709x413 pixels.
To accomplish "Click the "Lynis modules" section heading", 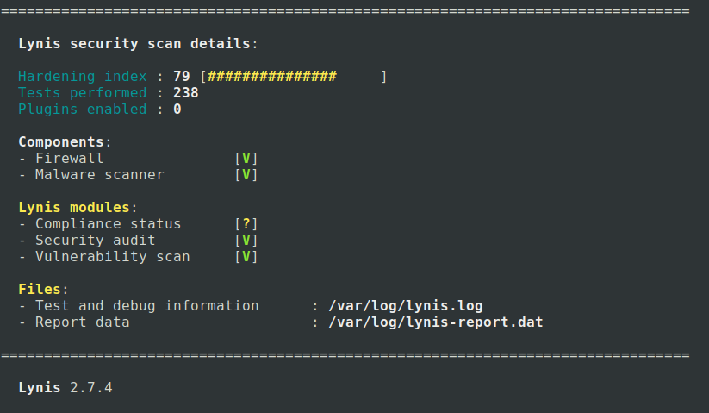I will click(73, 207).
